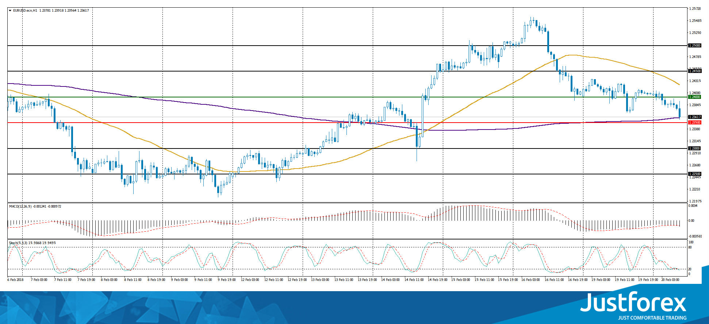709x324 pixels.
Task: Click the 1.25000 black price level tag
Action: 694,46
